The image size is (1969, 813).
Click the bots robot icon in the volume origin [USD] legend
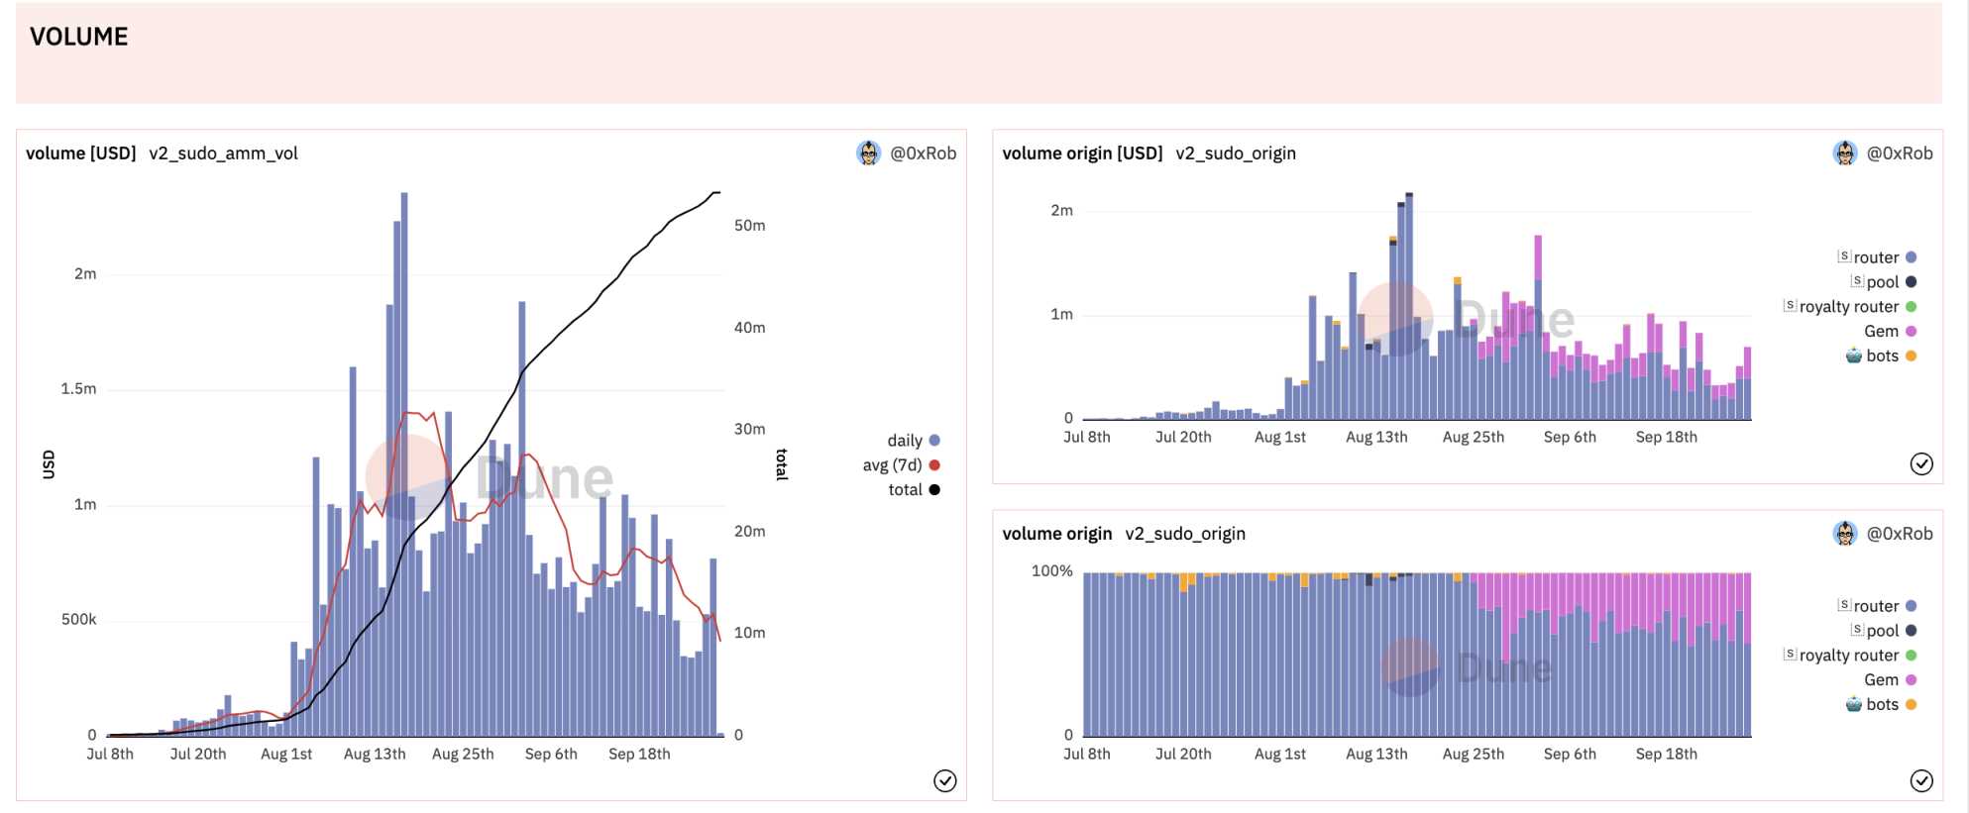[x=1853, y=356]
